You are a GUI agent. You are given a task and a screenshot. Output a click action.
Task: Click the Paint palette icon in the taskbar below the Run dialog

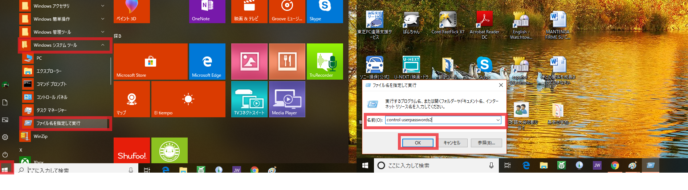632,165
